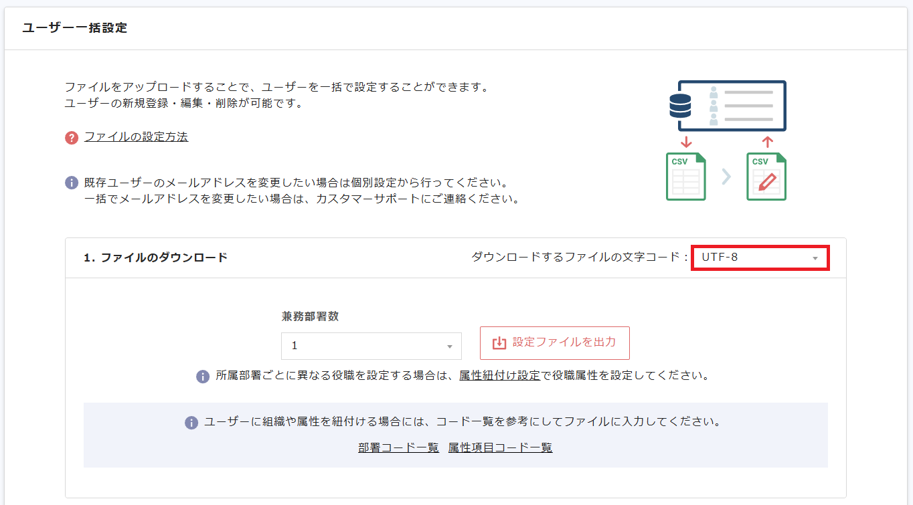913x505 pixels.
Task: Open the 兼務部署数 dropdown showing 1
Action: pos(371,346)
